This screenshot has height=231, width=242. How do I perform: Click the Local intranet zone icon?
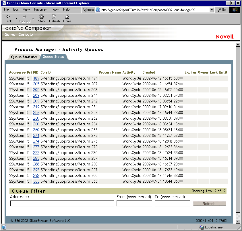coord(201,227)
